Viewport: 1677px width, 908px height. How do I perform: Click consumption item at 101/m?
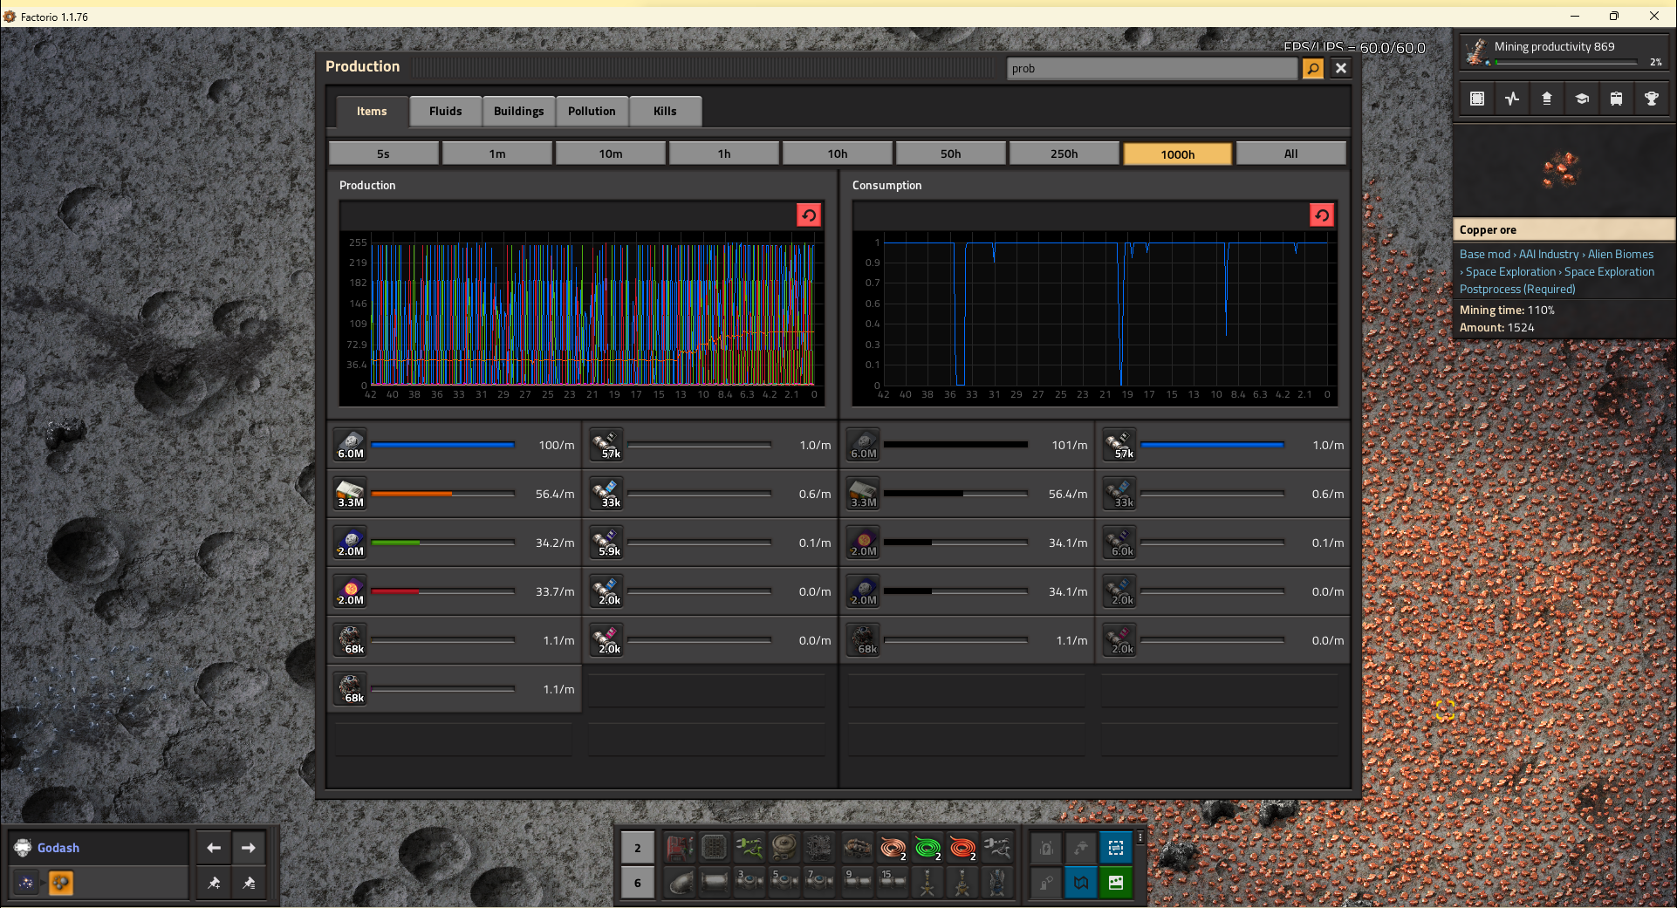pyautogui.click(x=864, y=445)
